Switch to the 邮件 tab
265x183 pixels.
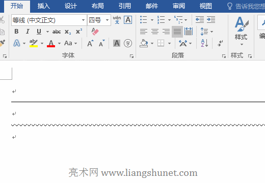[x=152, y=6]
